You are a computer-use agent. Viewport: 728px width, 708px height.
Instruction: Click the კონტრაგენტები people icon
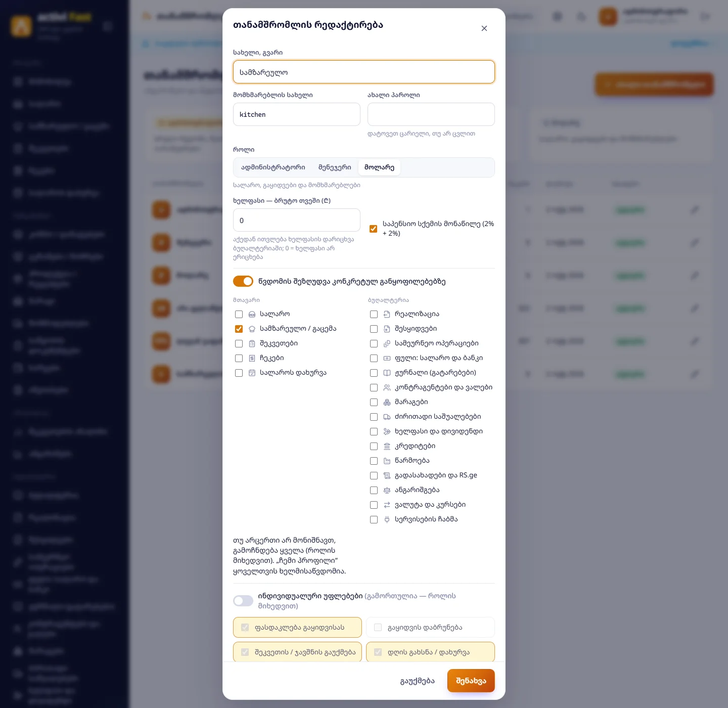tap(387, 387)
